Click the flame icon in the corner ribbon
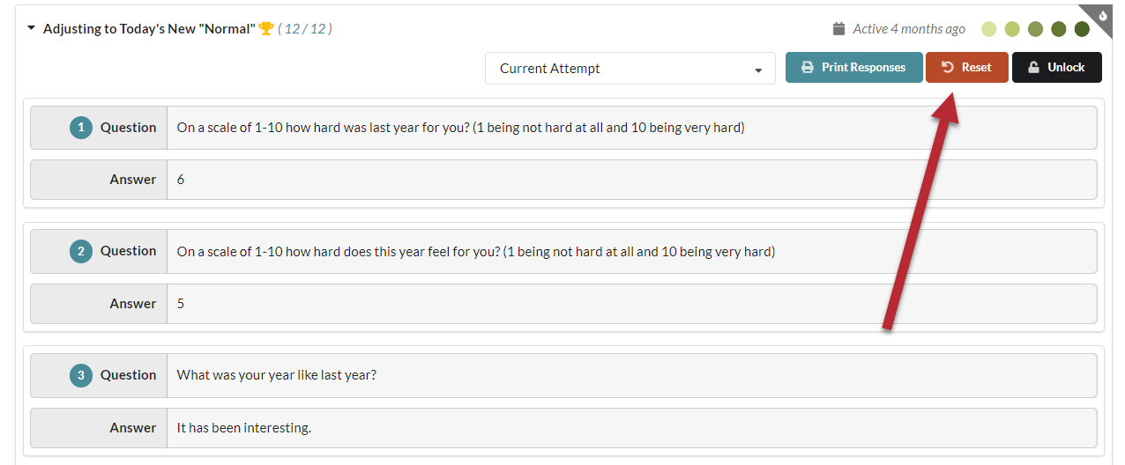Image resolution: width=1125 pixels, height=465 pixels. [x=1103, y=16]
